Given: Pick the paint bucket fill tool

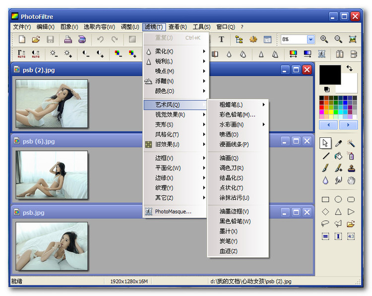Looking at the screenshot, I should tap(338, 156).
